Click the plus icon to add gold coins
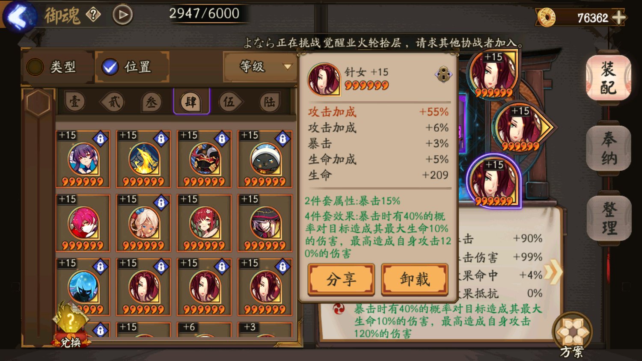Screen dimensions: 642x361 [618, 18]
